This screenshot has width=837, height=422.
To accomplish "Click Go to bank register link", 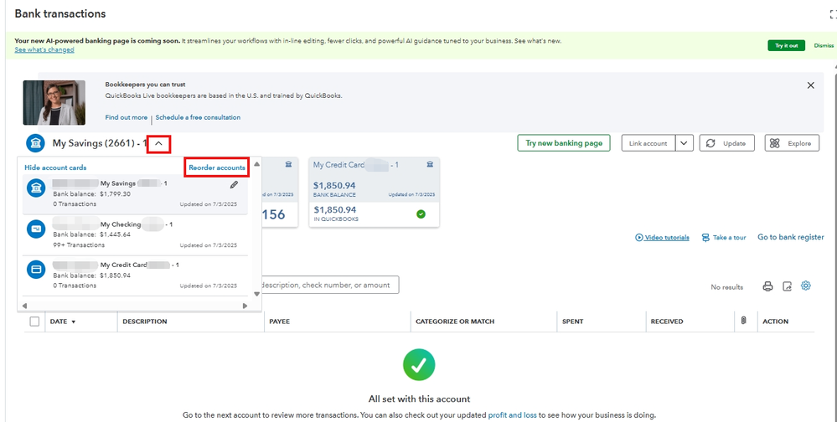I will (791, 237).
